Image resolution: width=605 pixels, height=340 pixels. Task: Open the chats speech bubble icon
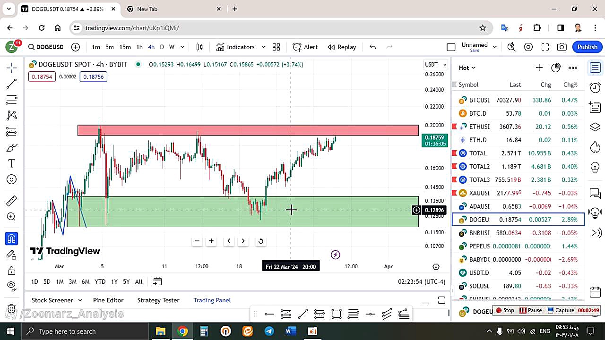[595, 193]
